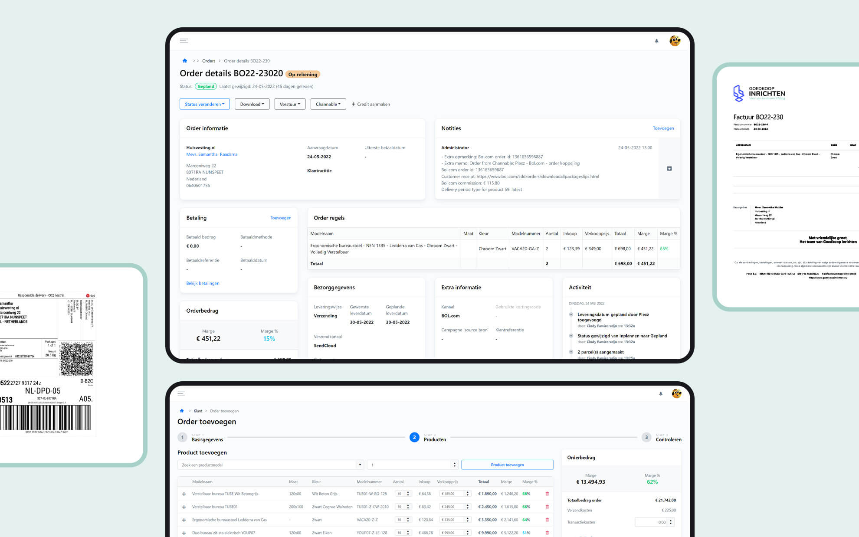Click the Marge % 62% value in Orderbedrag

coord(652,482)
